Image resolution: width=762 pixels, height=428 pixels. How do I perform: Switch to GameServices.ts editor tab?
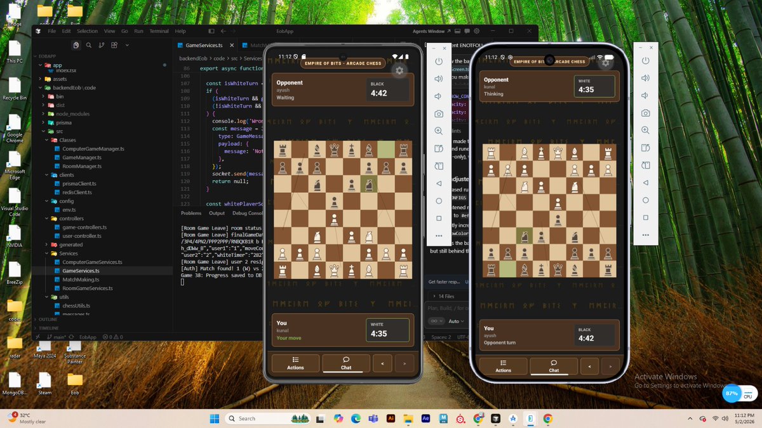[204, 45]
